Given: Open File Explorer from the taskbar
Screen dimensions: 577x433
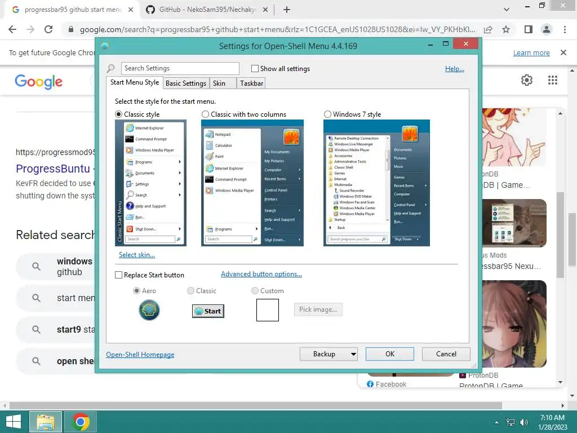Looking at the screenshot, I should pyautogui.click(x=46, y=422).
